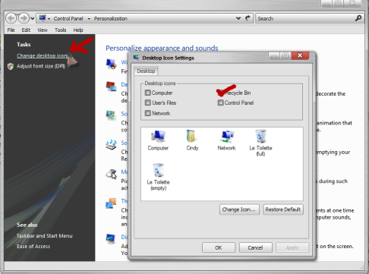Click the Control Panel icon in the address bar
Viewport: 369px width, 274px height.
pyautogui.click(x=43, y=18)
